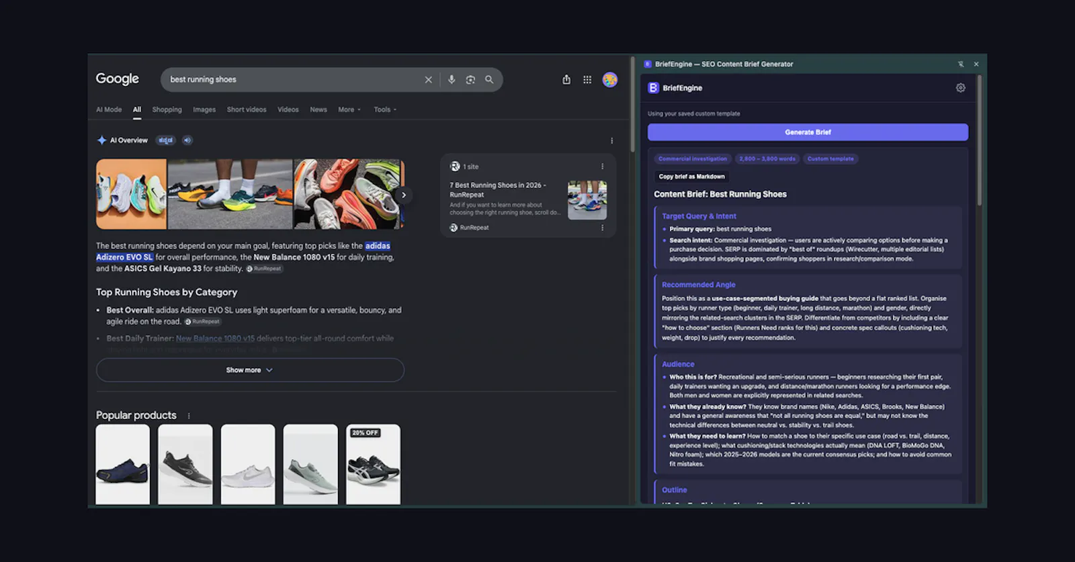Click the Commercial investigation tag
This screenshot has width=1075, height=562.
[693, 159]
